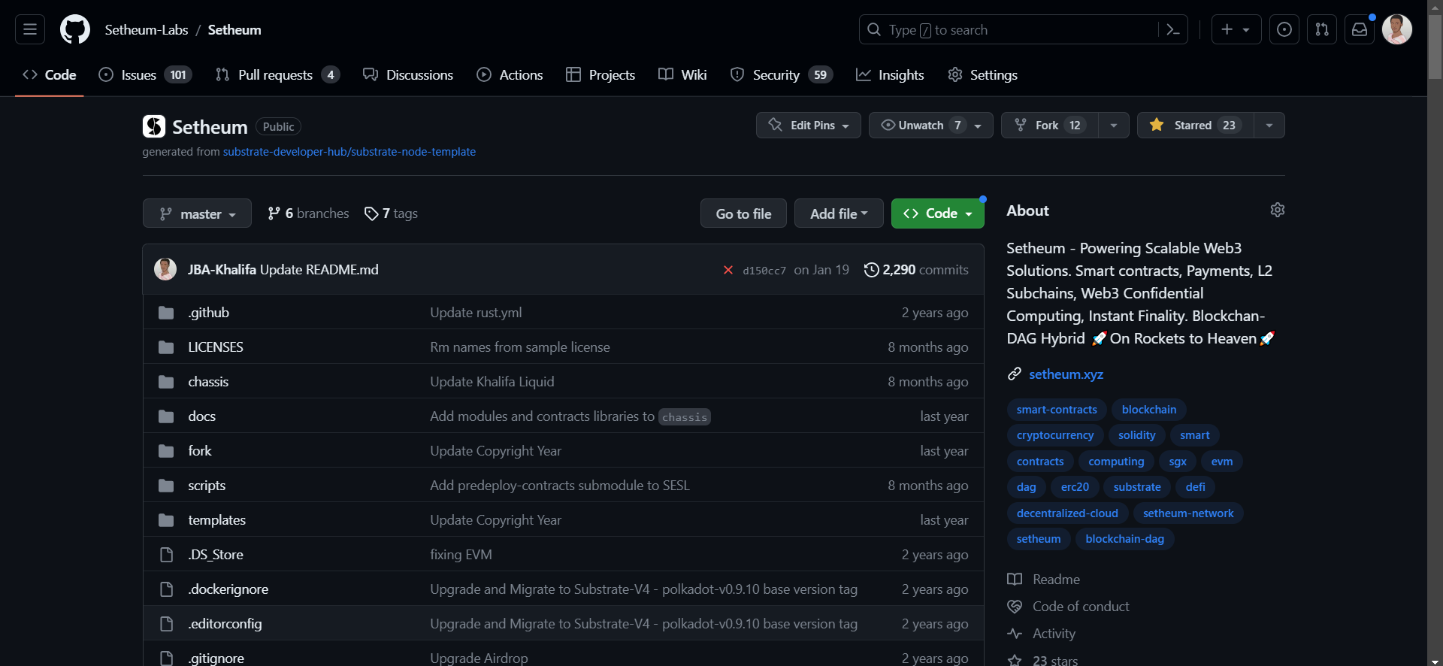Open the issues shortcut icon in header
Image resolution: width=1443 pixels, height=666 pixels.
tap(1284, 29)
